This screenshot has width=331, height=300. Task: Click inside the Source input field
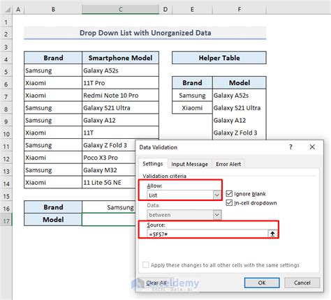(207, 234)
